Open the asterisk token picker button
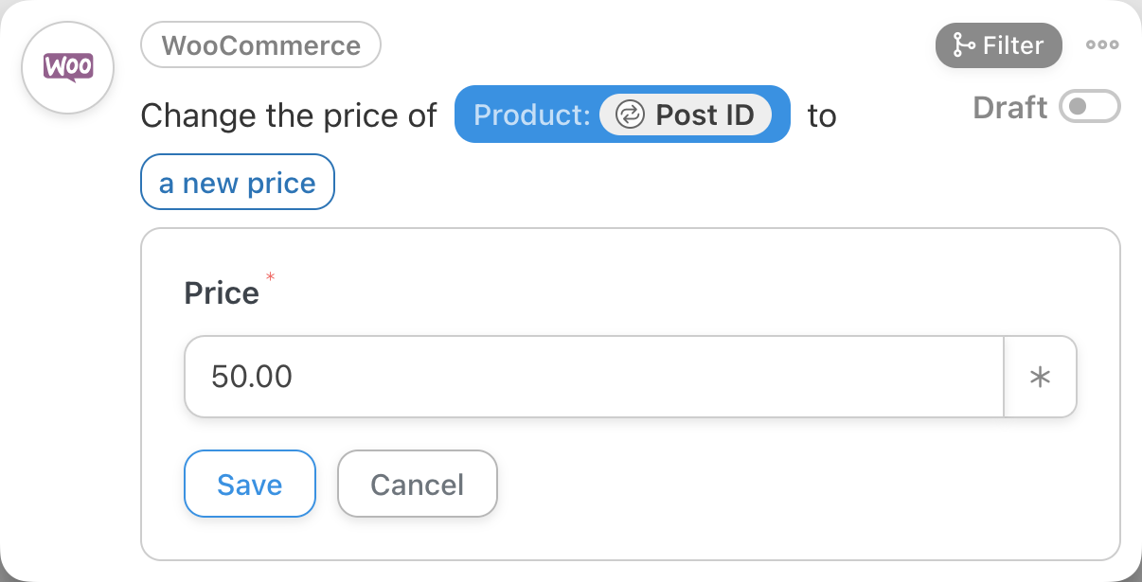This screenshot has height=582, width=1142. (1040, 377)
